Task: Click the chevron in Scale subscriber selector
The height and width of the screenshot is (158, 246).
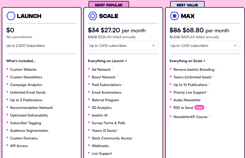Action: pos(153,46)
